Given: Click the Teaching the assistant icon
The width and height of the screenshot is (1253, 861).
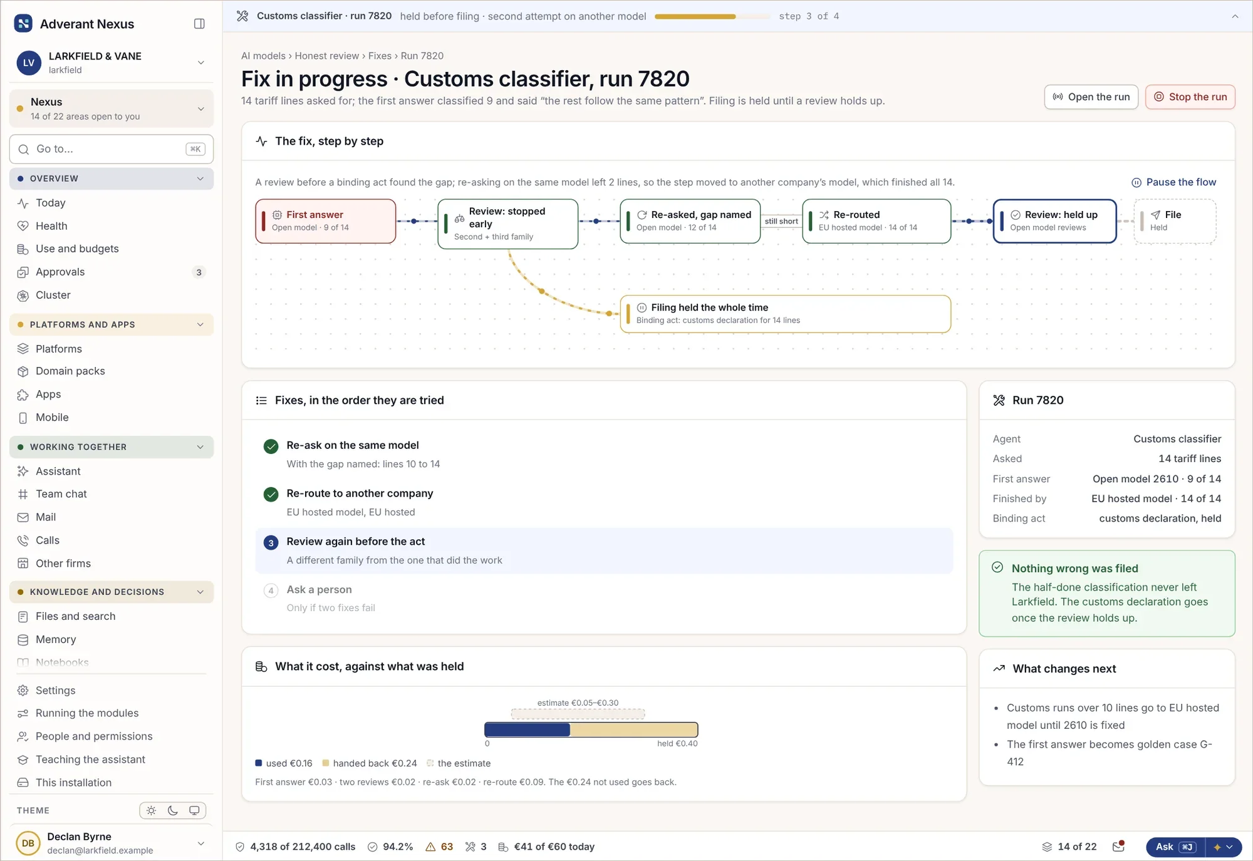Looking at the screenshot, I should (23, 760).
